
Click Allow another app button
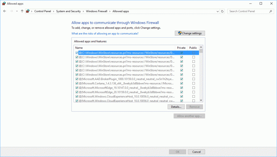pyautogui.click(x=189, y=116)
